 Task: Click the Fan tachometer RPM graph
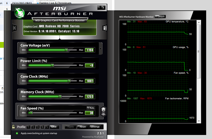(158, 111)
